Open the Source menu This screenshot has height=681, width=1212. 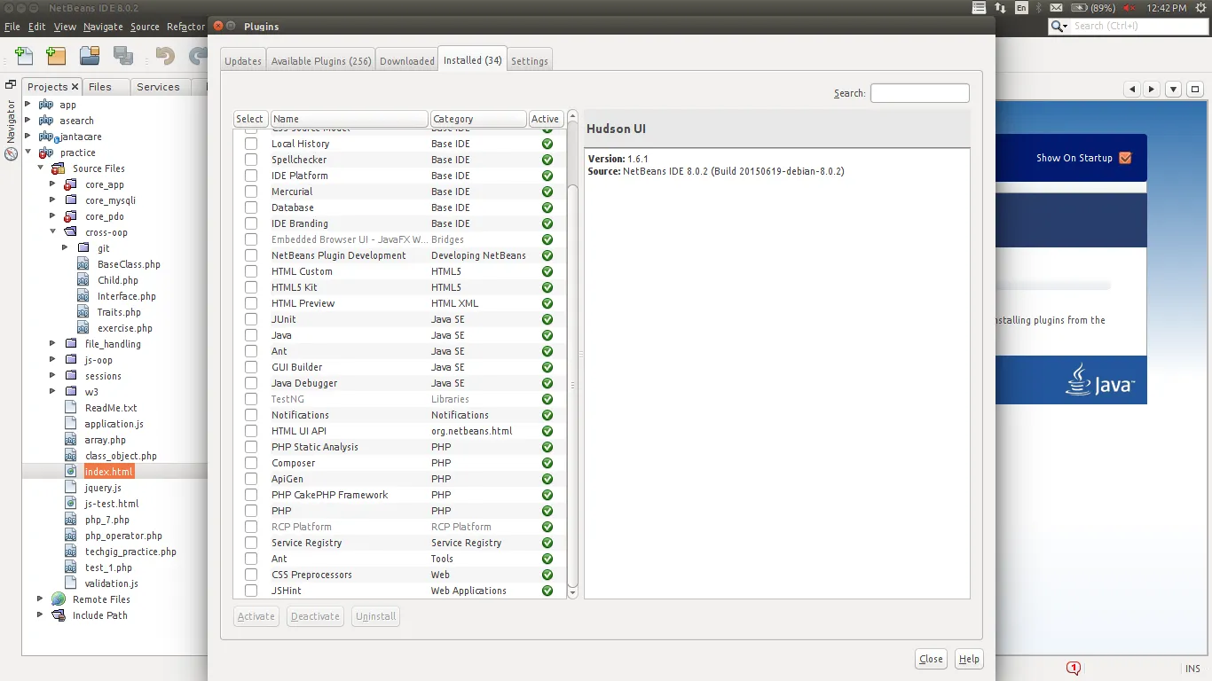click(x=145, y=27)
